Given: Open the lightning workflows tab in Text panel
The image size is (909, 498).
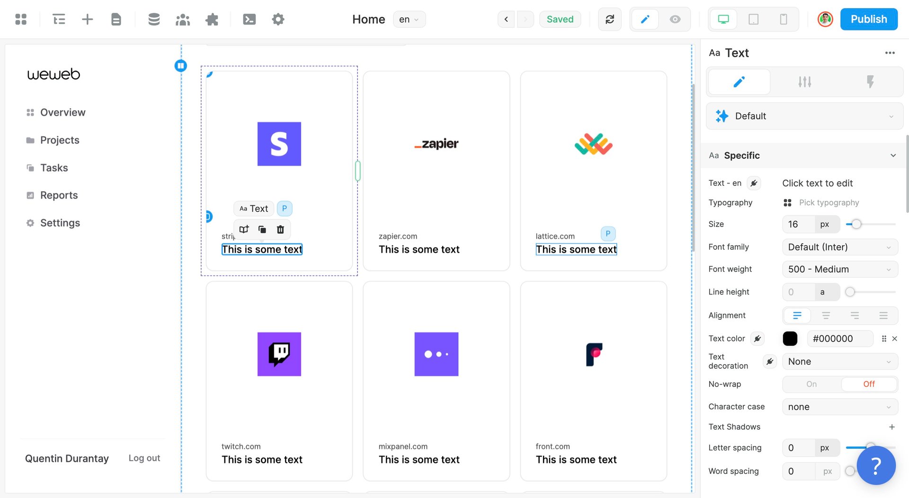Looking at the screenshot, I should 870,82.
